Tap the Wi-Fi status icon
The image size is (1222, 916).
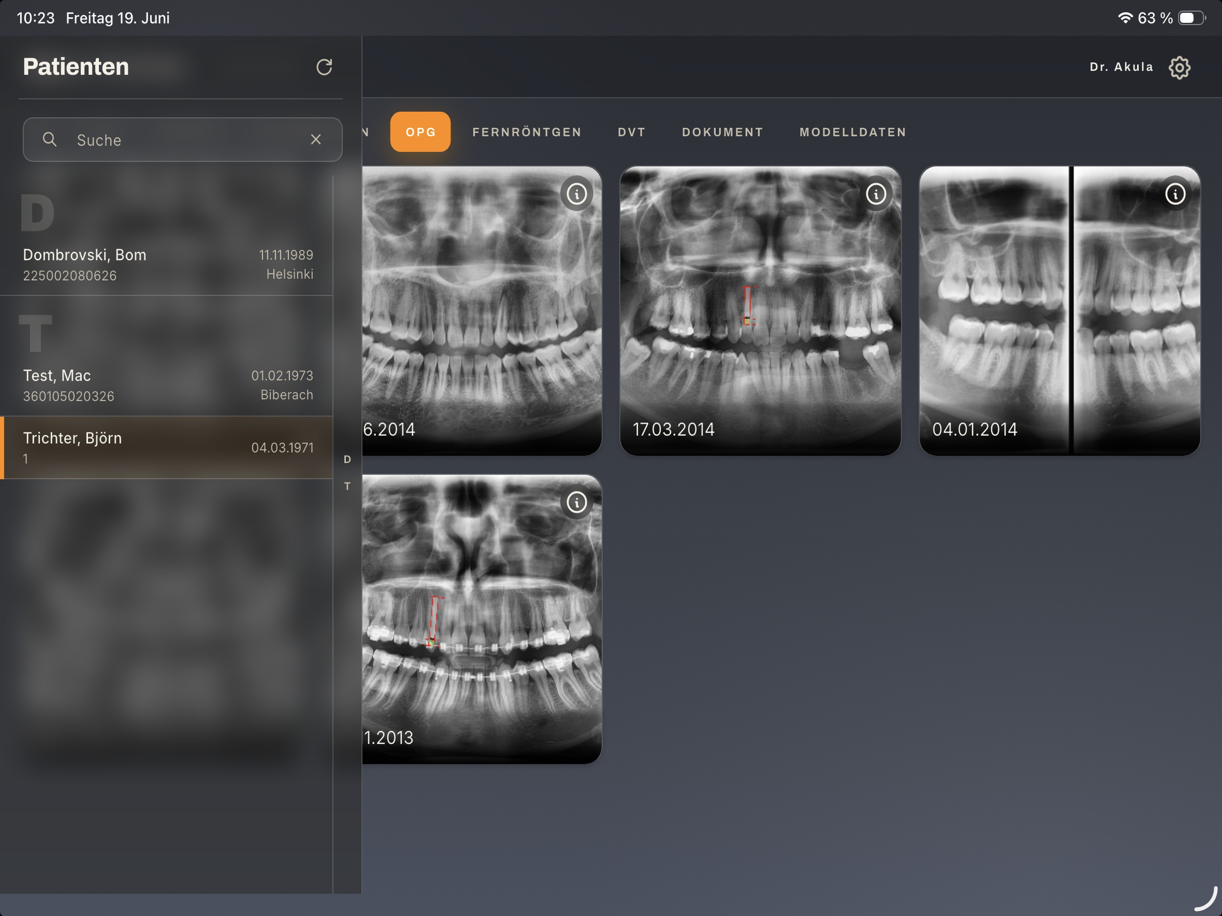coord(1125,18)
